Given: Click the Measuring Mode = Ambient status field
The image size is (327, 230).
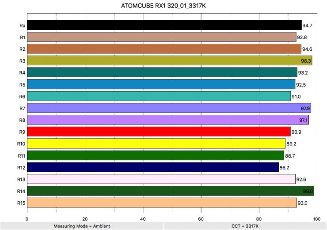Looking at the screenshot, I should coord(81,226).
